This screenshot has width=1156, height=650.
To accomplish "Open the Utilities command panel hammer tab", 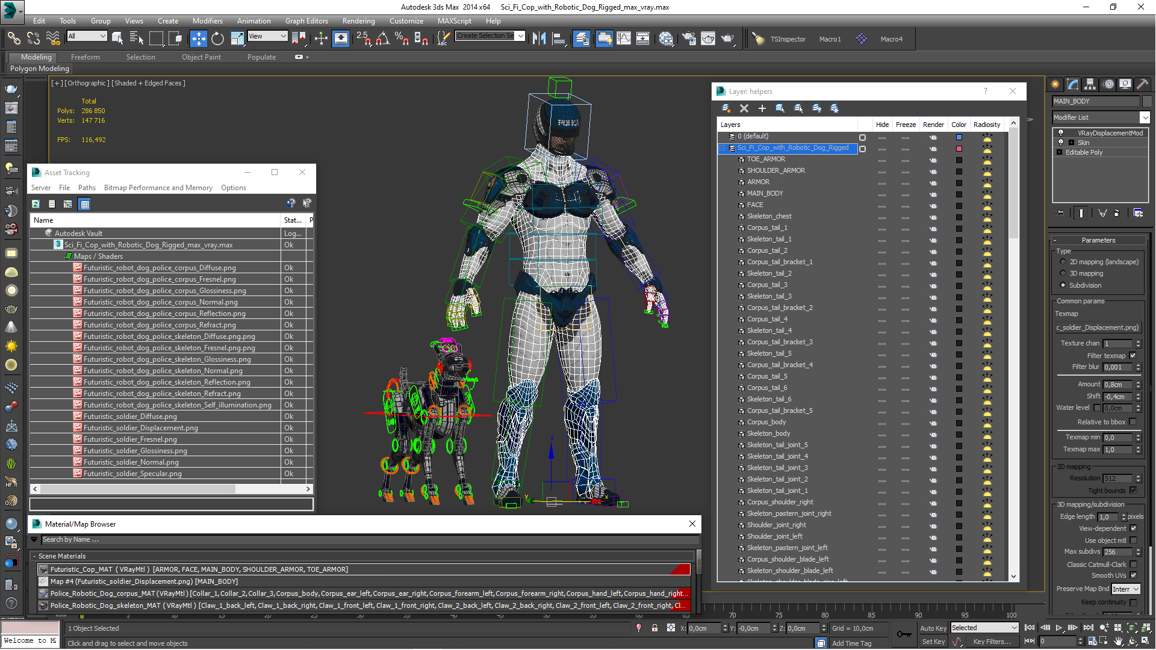I will 1142,84.
